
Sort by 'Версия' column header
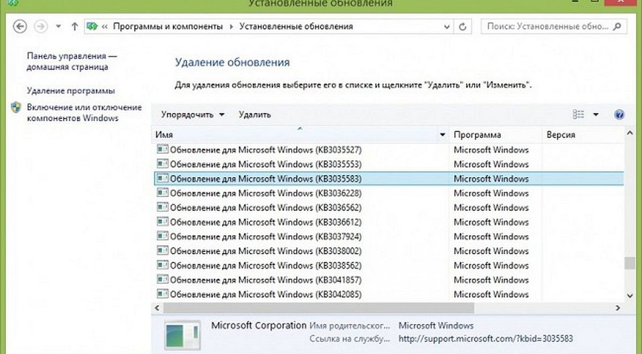583,134
